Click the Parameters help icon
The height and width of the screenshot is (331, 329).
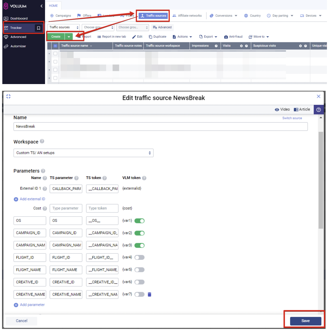coord(43,171)
